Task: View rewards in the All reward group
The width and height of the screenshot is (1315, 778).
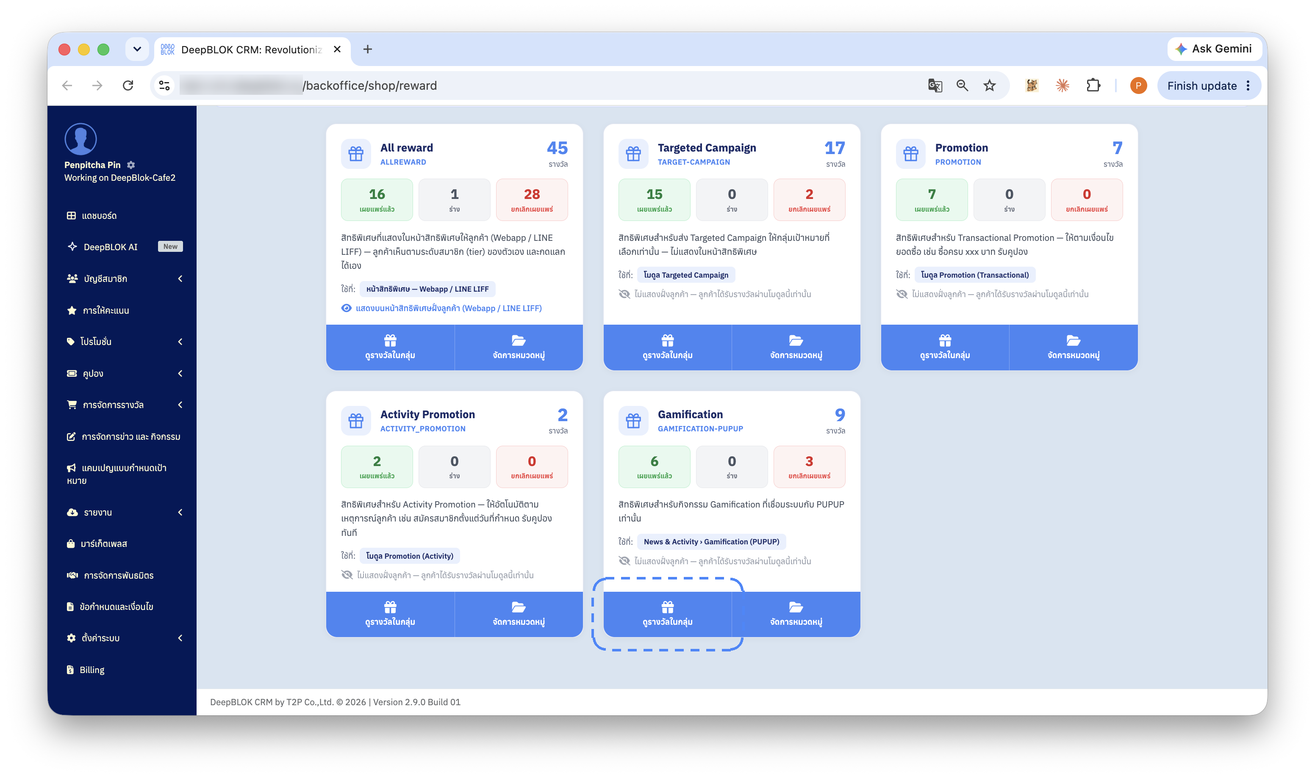Action: [x=390, y=347]
